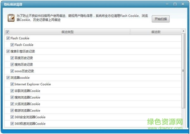Image resolution: width=190 pixels, height=134 pixels.
Task: Select the 浏览器cookie row label
Action: pyautogui.click(x=20, y=78)
